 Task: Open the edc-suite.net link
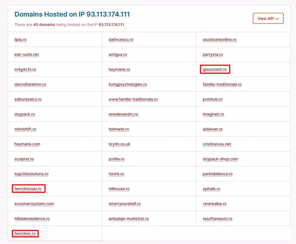click(x=27, y=55)
